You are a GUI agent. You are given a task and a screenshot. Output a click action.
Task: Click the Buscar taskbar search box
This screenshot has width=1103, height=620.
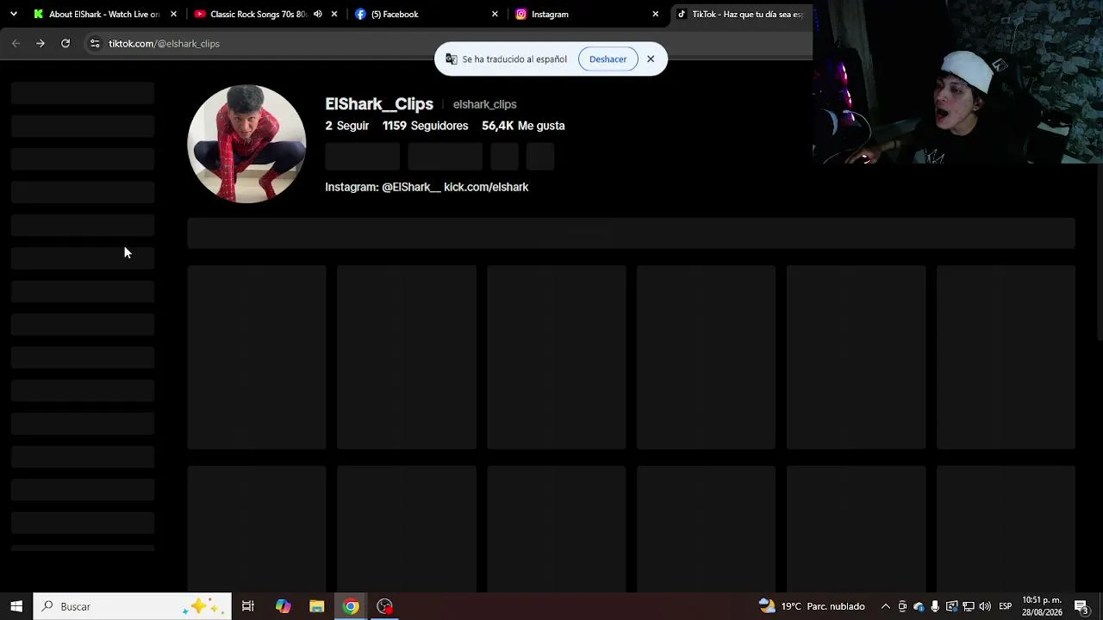tap(133, 606)
